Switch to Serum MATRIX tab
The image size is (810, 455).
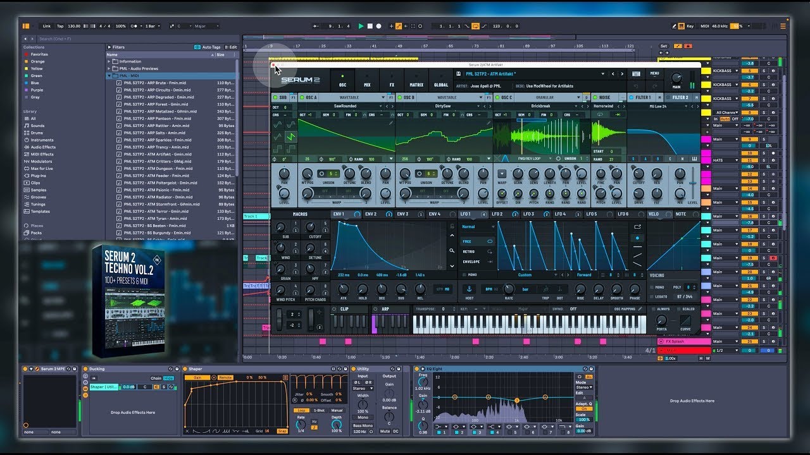(x=416, y=81)
